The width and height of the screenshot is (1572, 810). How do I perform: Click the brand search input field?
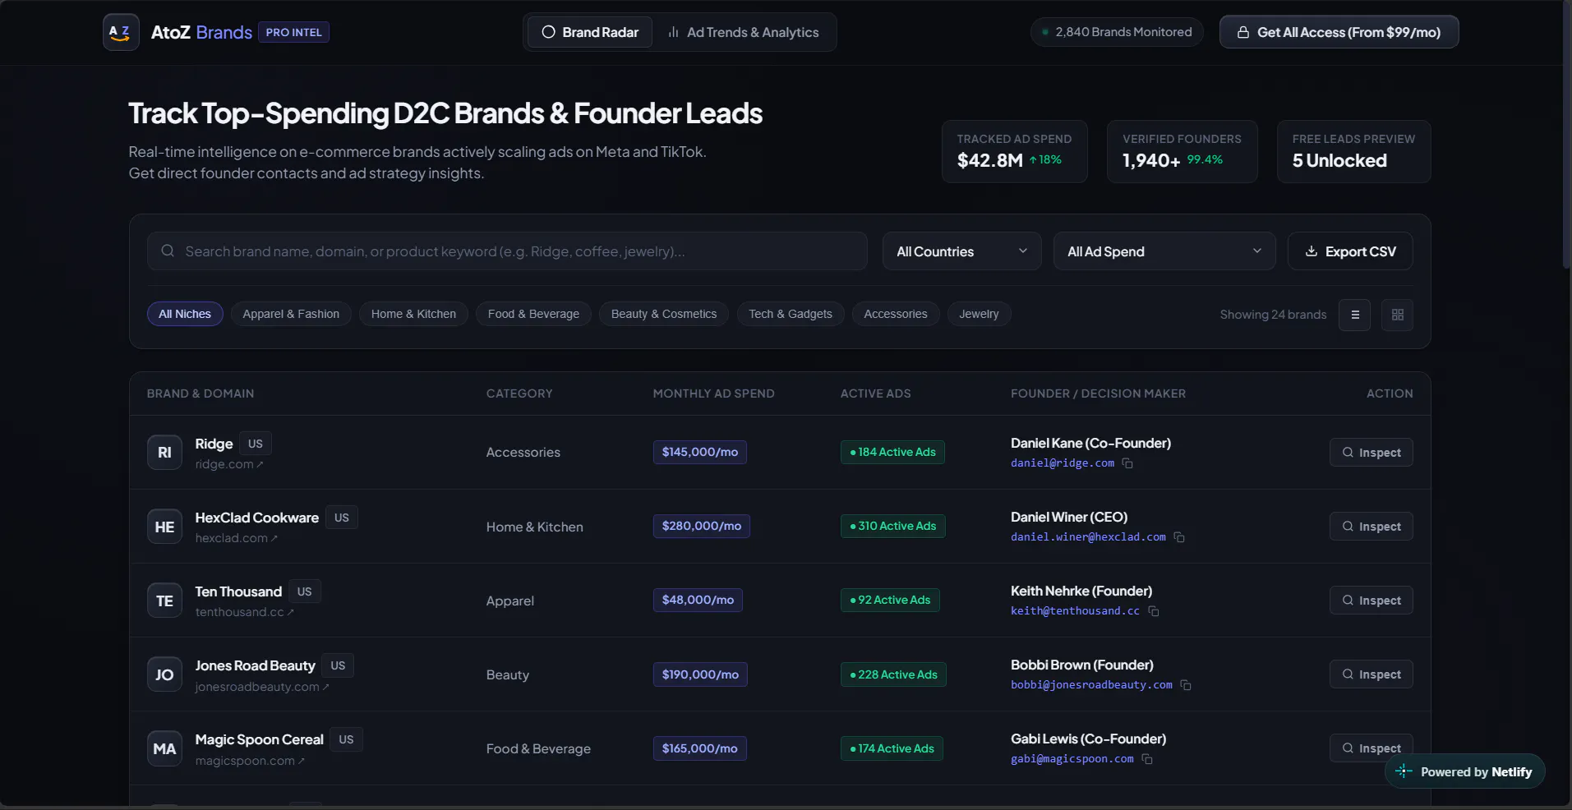tap(507, 251)
